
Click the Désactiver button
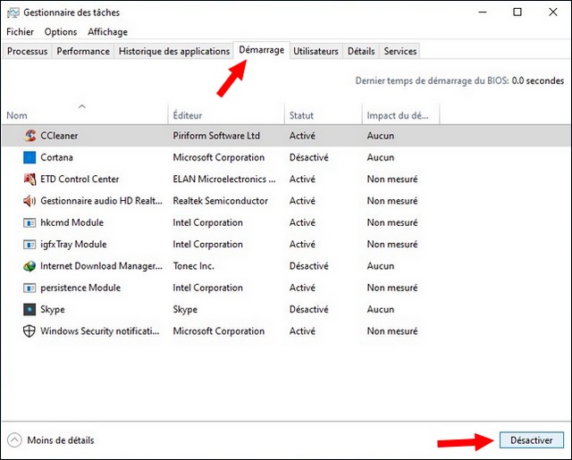(x=532, y=440)
